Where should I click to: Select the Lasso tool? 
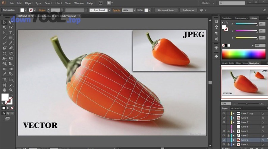pos(11,27)
